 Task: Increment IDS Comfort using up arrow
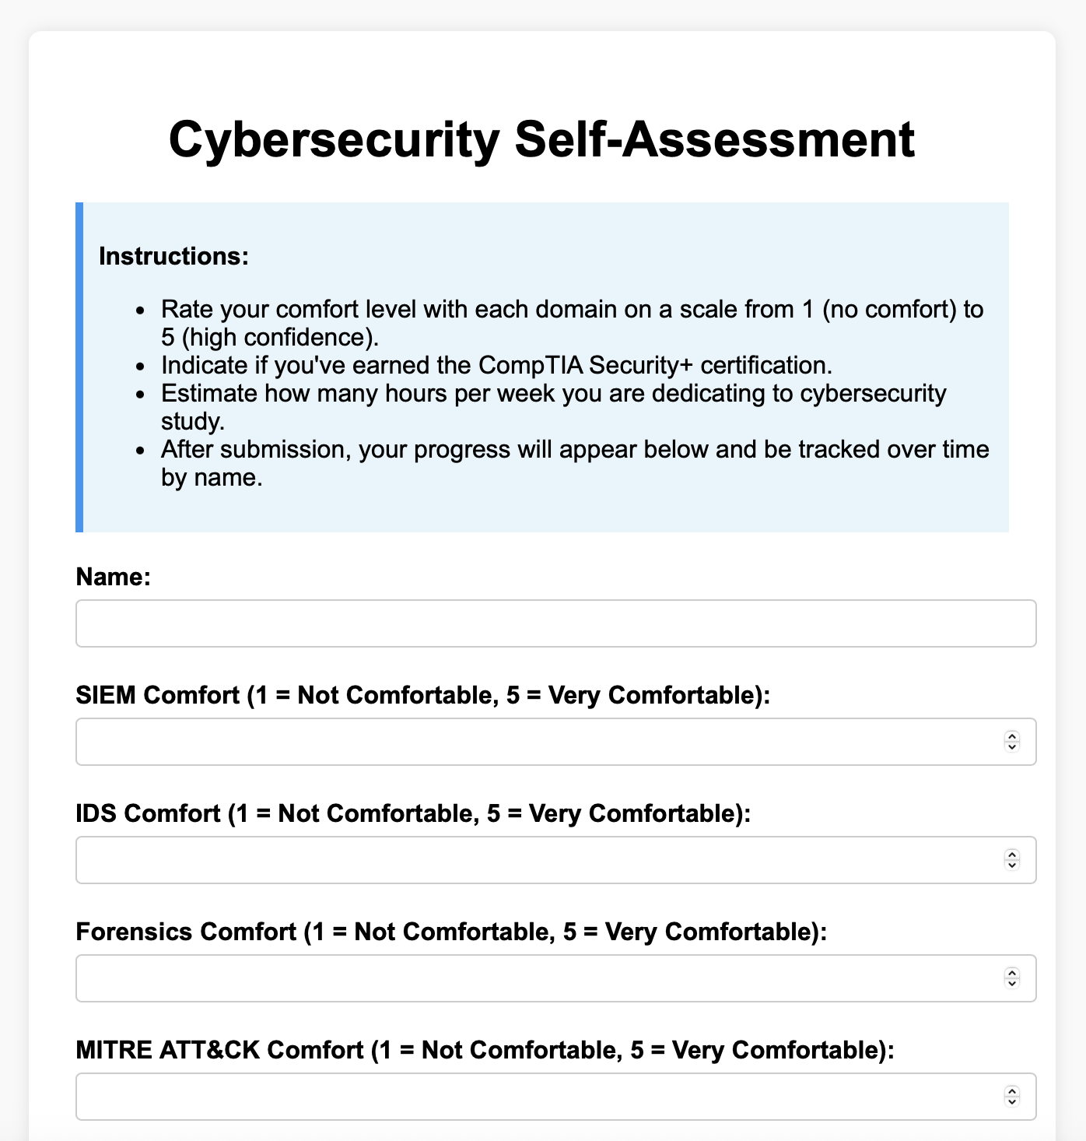pyautogui.click(x=1011, y=855)
